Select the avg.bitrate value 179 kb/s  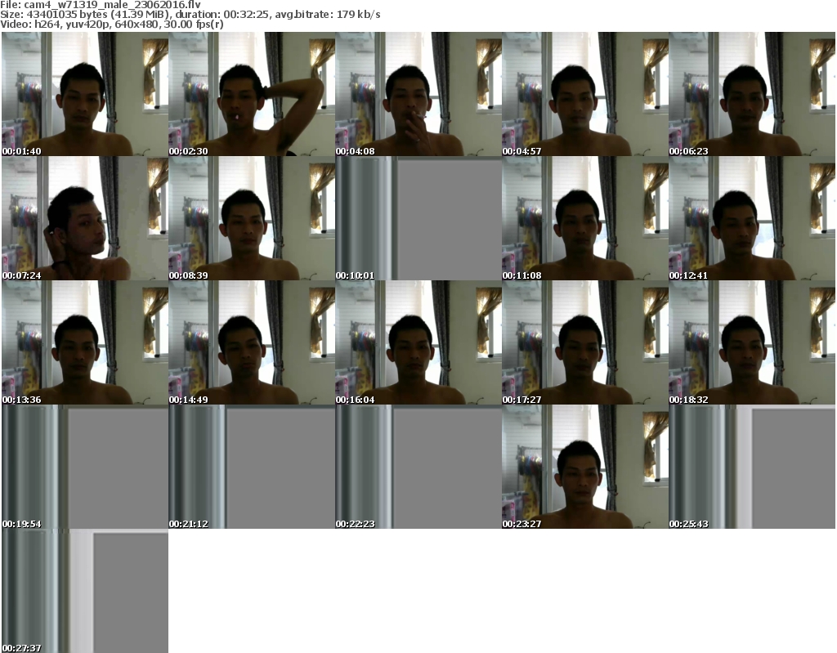tap(358, 15)
